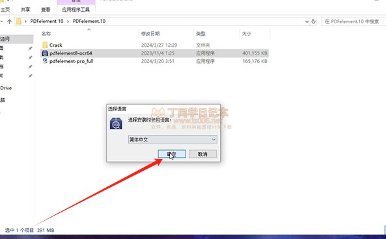
Task: Sort files by 大小 column header
Action: coord(247,34)
